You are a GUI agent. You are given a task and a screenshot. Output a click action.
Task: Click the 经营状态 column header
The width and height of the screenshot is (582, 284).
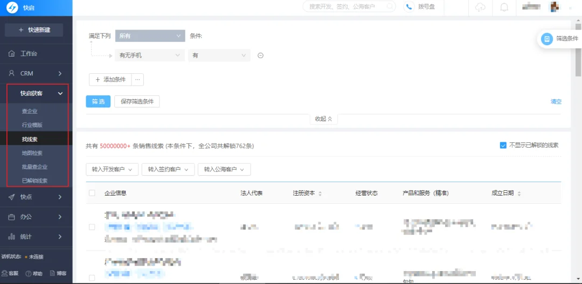coord(366,193)
